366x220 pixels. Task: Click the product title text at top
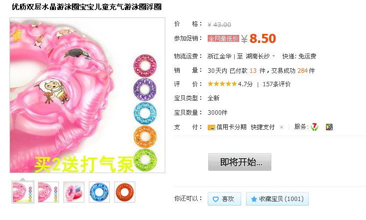click(87, 7)
